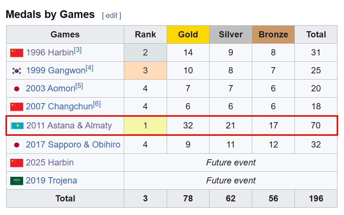Click the China flag beside 1996 Harbin
This screenshot has height=215, width=344.
click(x=17, y=53)
